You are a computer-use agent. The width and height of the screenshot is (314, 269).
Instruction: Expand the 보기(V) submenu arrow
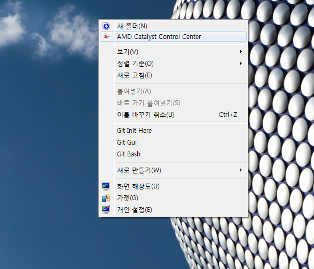(241, 52)
